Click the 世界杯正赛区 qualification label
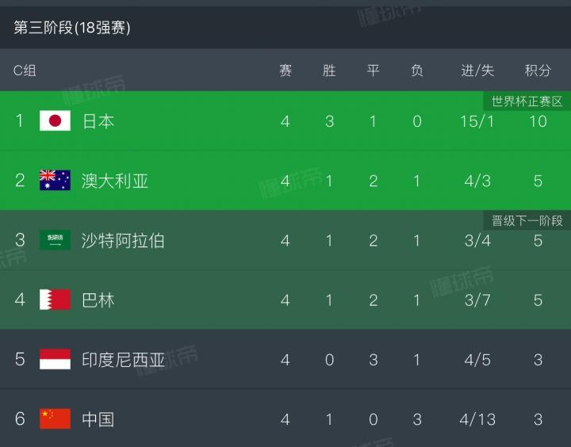Viewport: 571px width, 447px height. tap(527, 101)
